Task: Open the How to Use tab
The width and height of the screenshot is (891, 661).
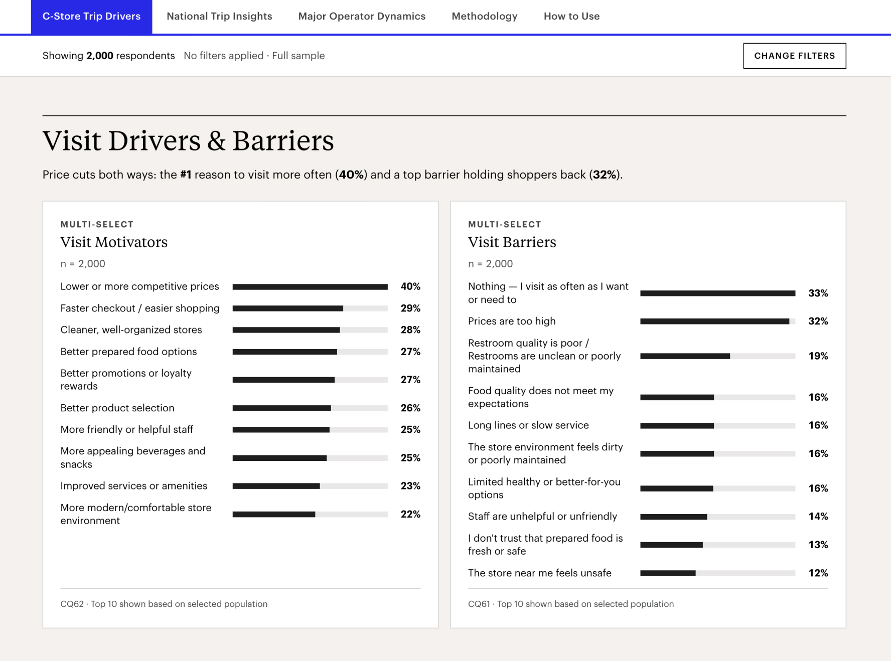Action: coord(571,17)
